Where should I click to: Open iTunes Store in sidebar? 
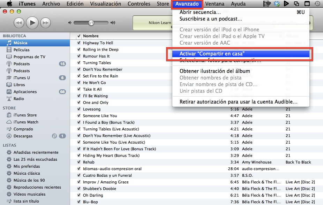(x=25, y=115)
